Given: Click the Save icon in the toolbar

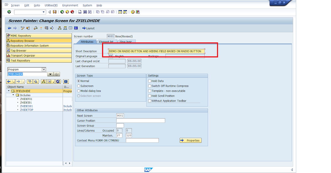Looking at the screenshot, I should pyautogui.click(x=54, y=12).
